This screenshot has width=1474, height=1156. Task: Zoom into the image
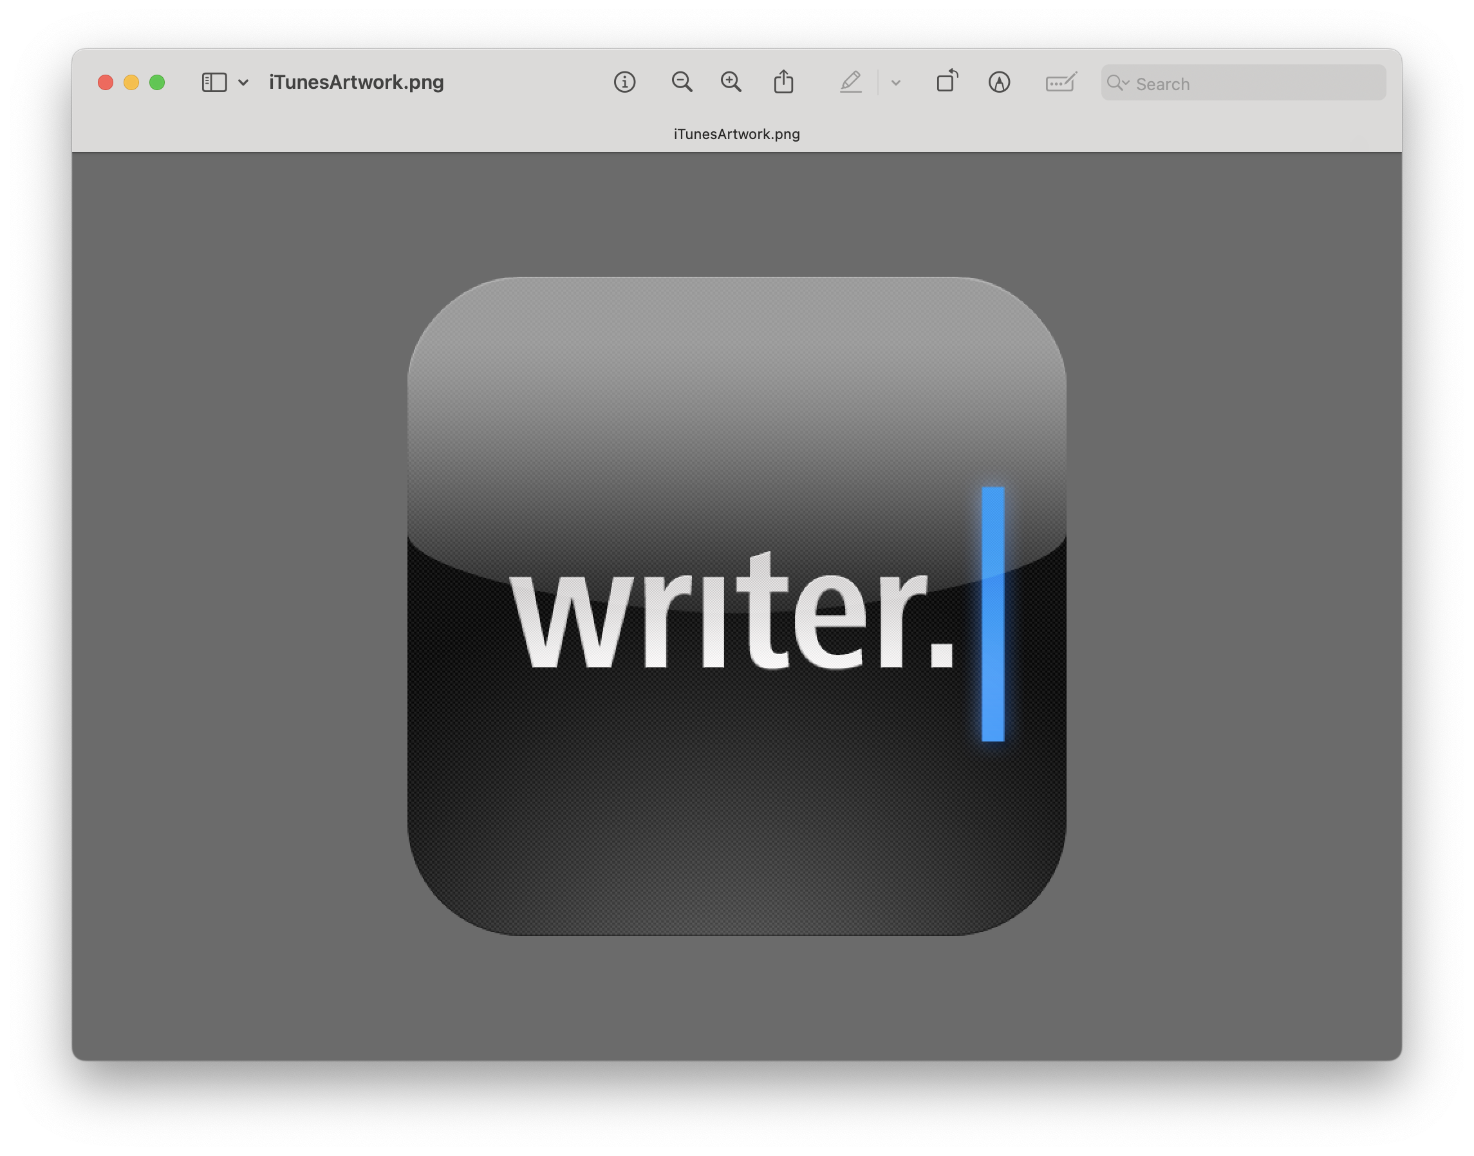731,82
